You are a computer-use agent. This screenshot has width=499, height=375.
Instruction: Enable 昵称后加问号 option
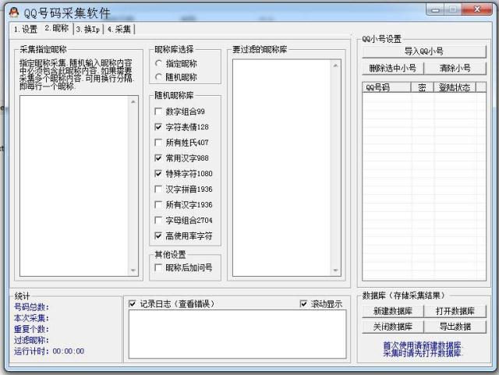(x=183, y=267)
